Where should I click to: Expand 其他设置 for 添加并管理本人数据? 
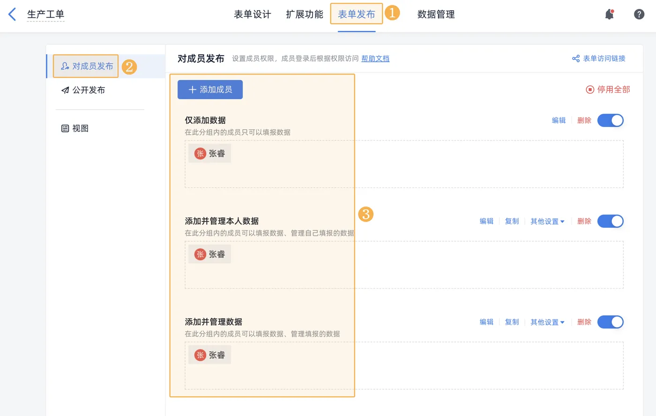pyautogui.click(x=547, y=221)
